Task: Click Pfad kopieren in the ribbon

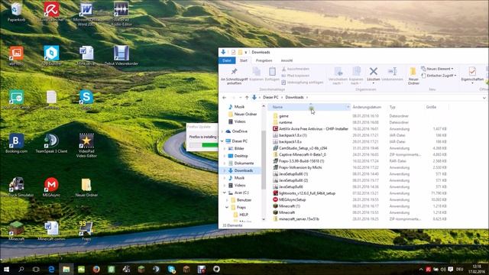Action: [x=296, y=76]
